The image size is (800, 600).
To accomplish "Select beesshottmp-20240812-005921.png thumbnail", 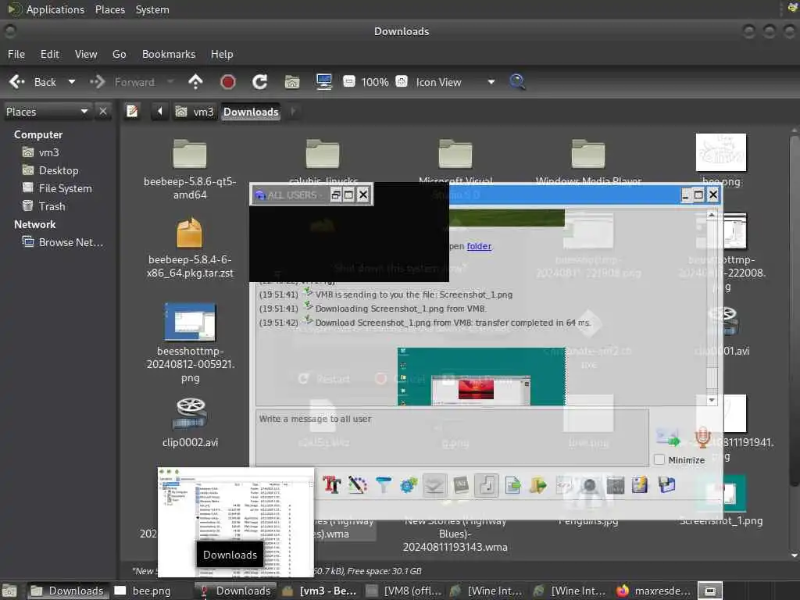I will pos(190,343).
